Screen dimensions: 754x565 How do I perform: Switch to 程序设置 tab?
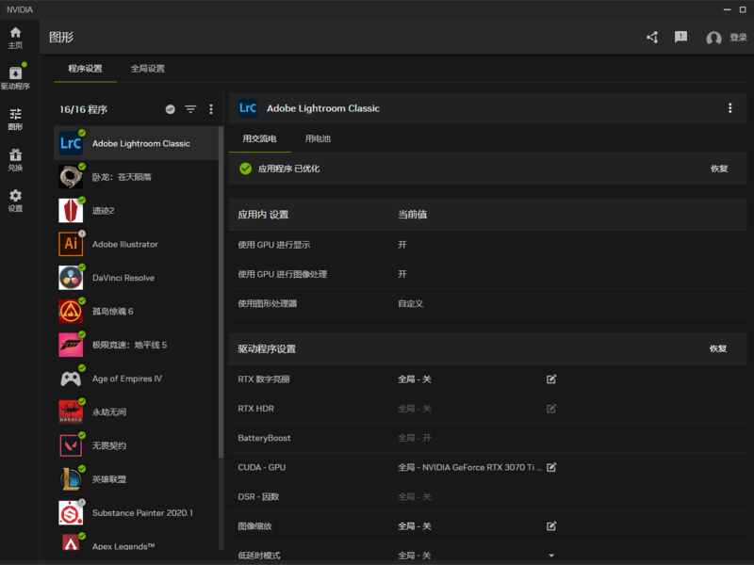point(85,69)
